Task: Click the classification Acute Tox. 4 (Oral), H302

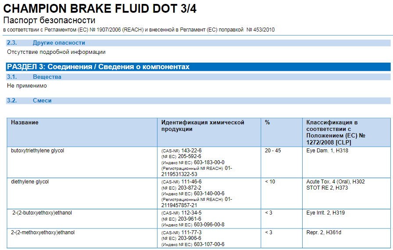Action: [336, 182]
